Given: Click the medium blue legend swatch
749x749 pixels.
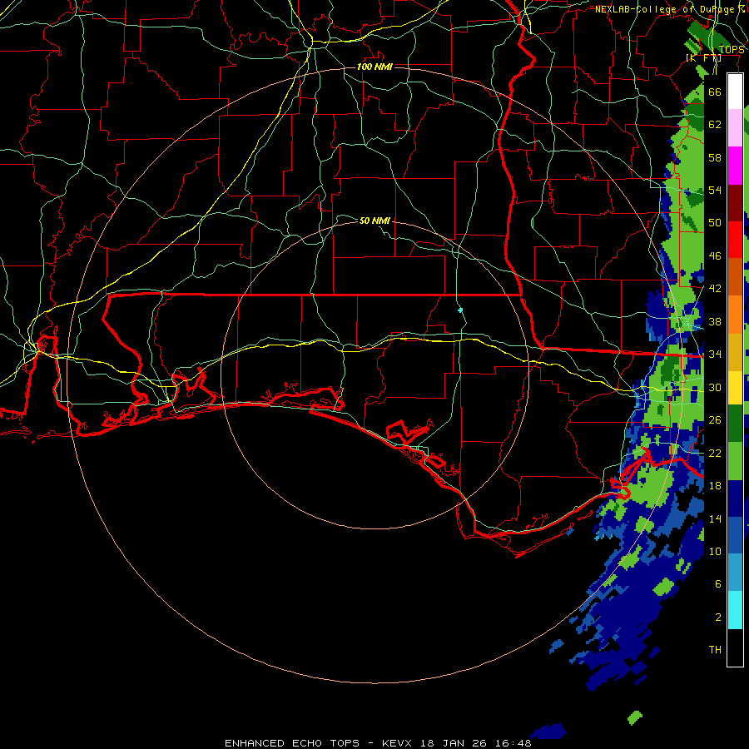Looking at the screenshot, I should tap(735, 536).
